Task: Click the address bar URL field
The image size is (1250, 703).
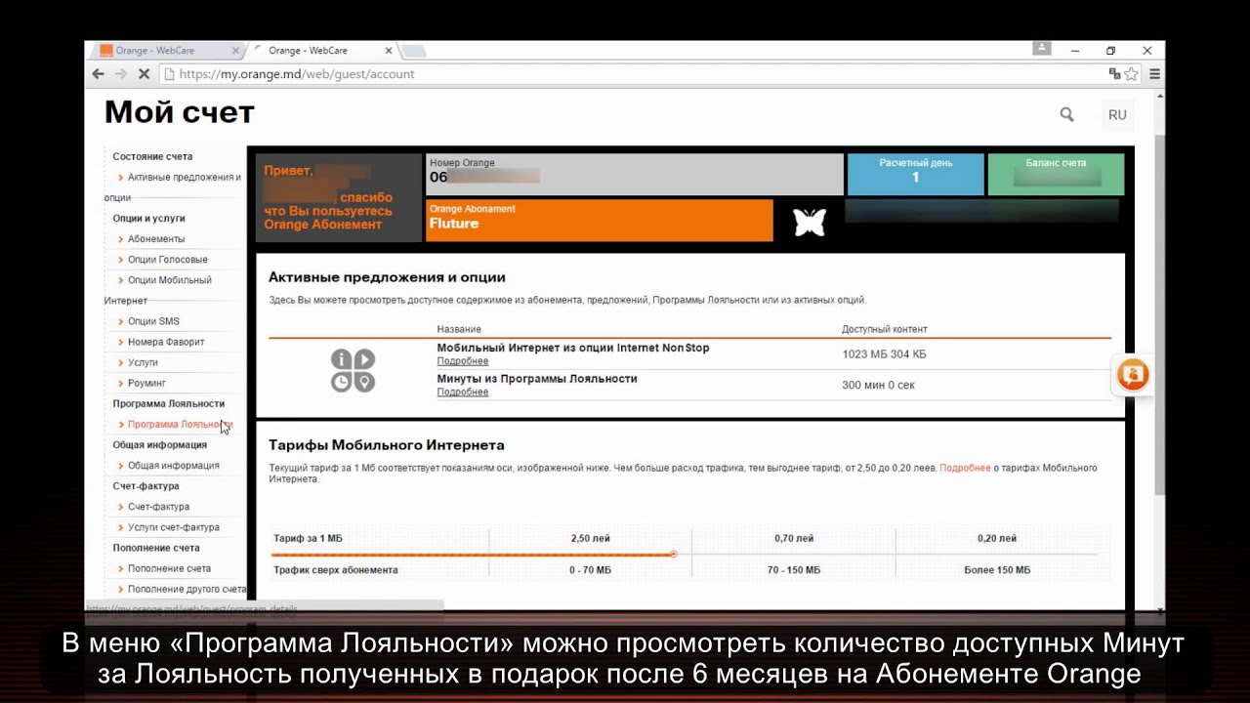Action: click(635, 73)
